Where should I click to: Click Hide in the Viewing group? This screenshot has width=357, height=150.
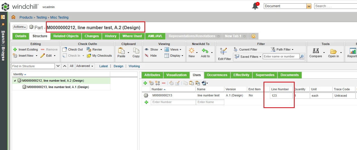151,56
